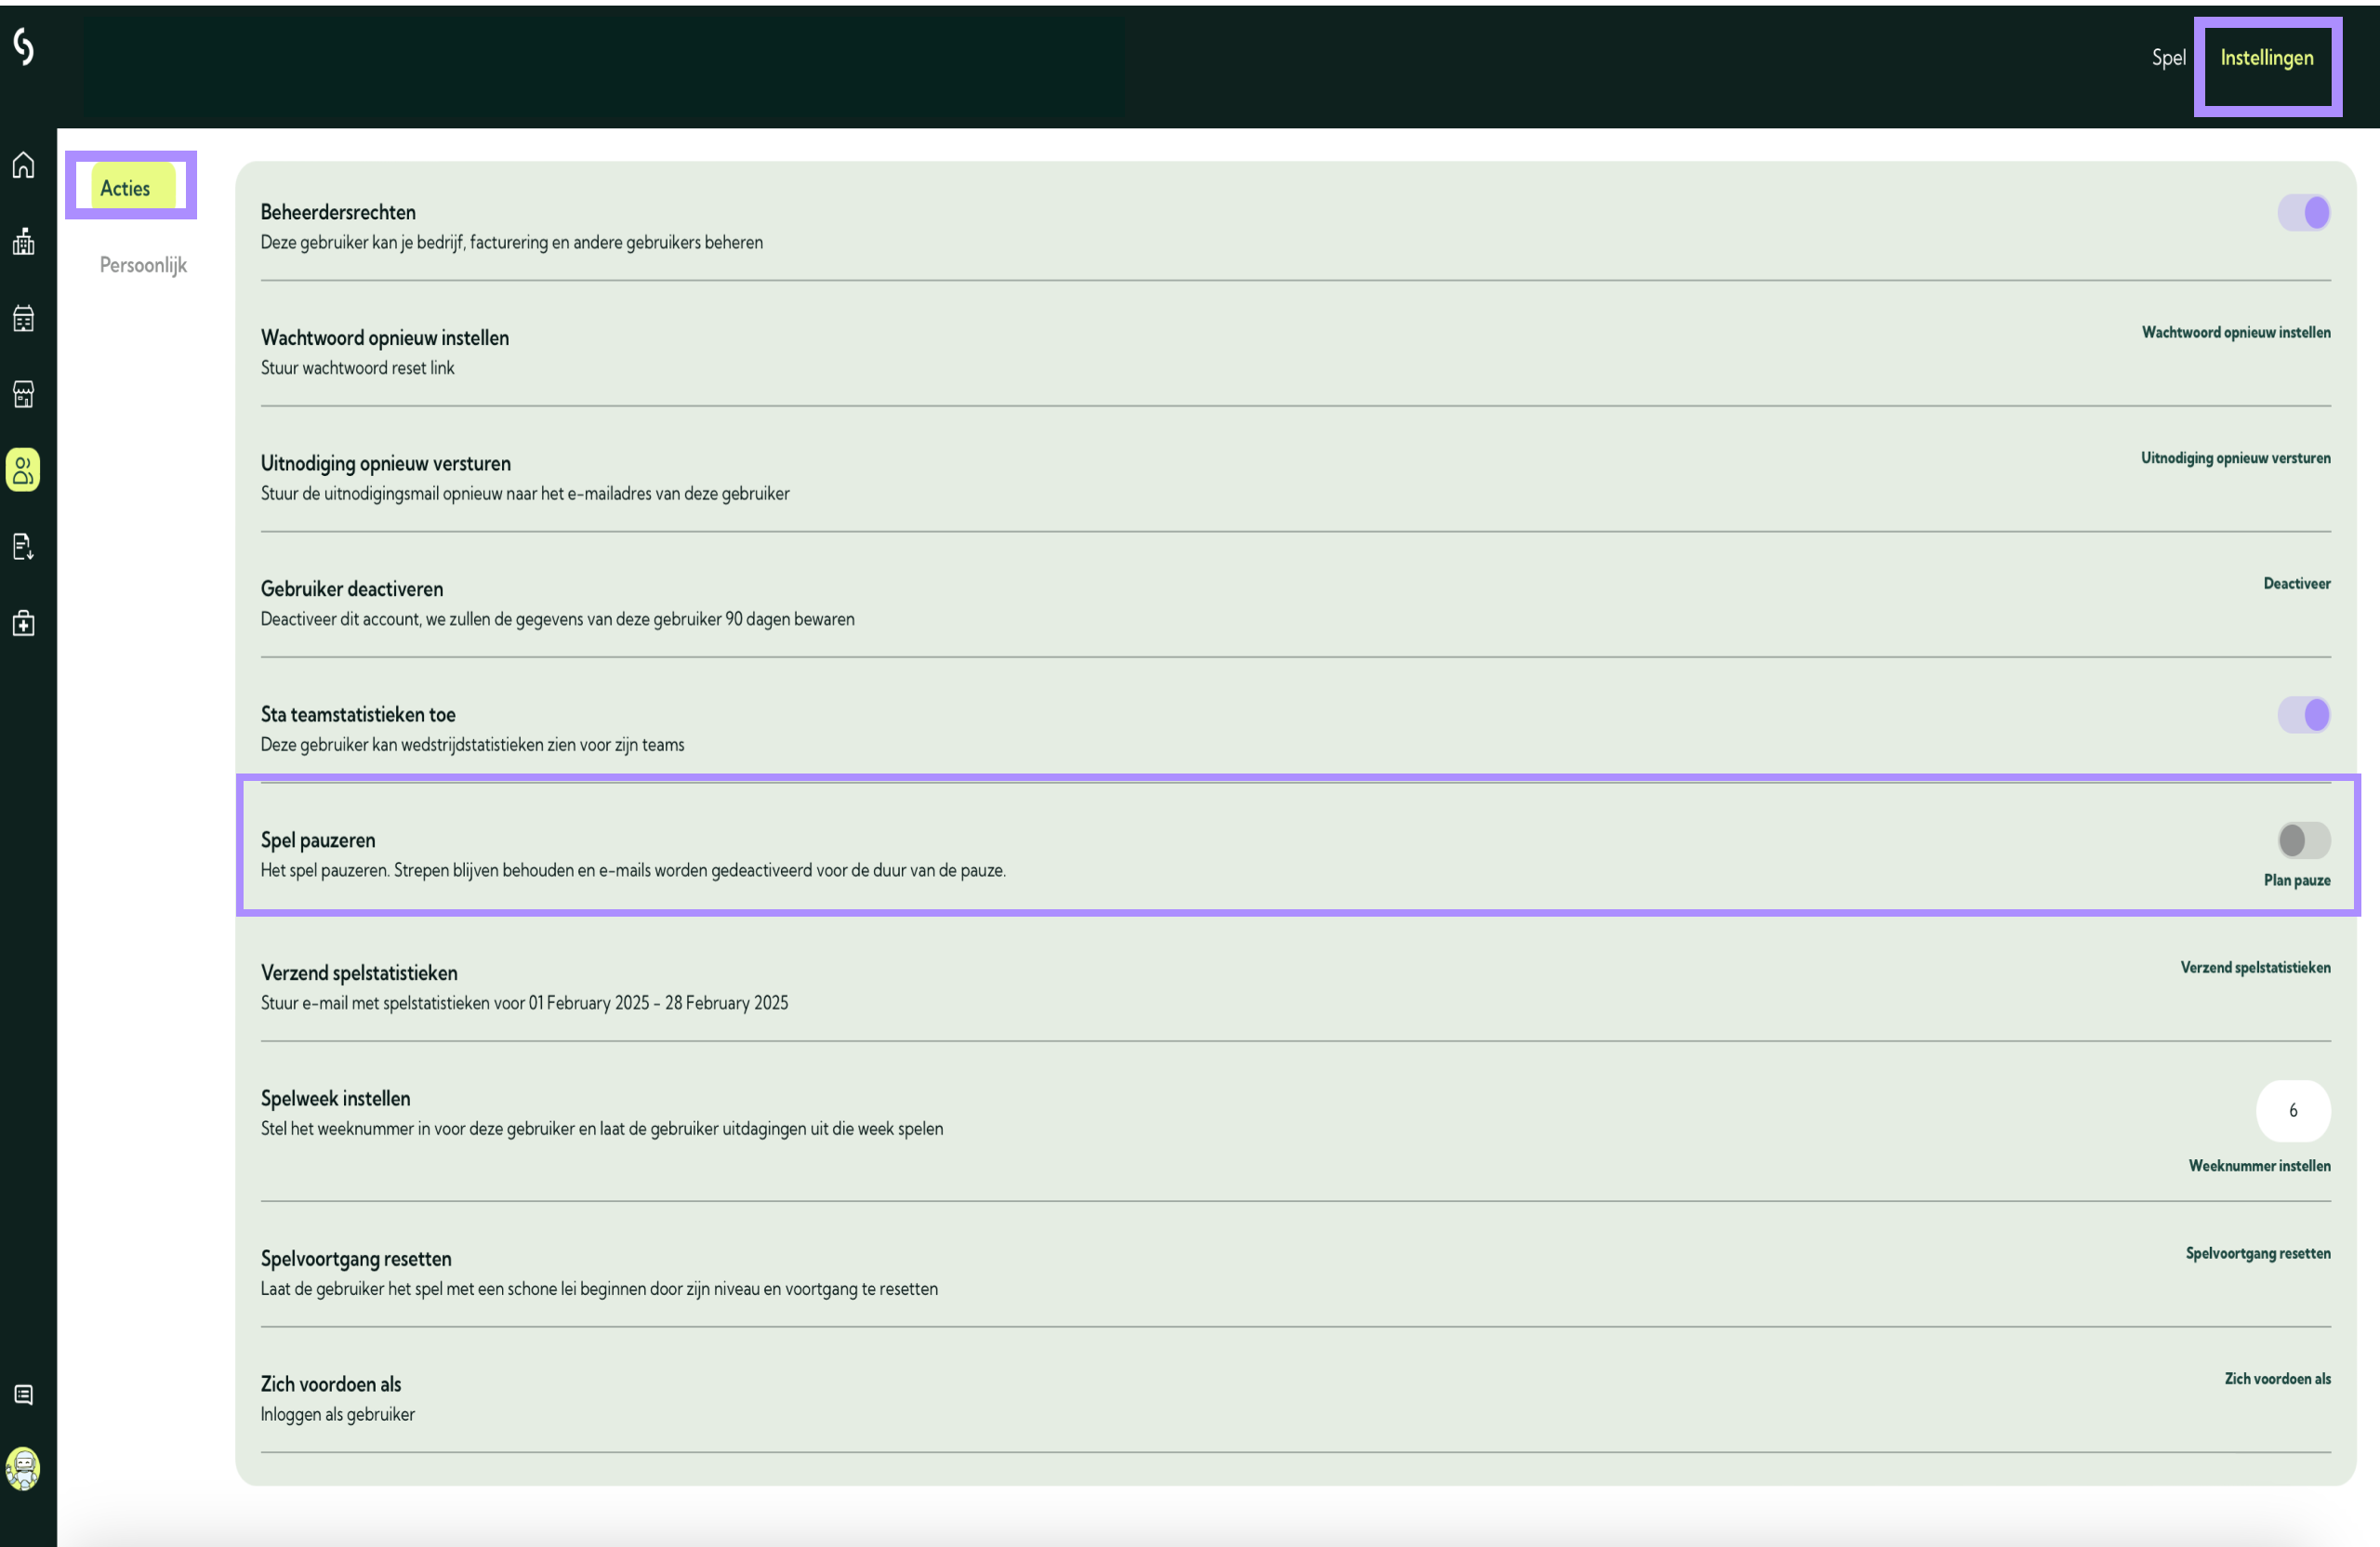Click the Verzend spelstatistieken action link
Screen dimensions: 2380x1547
[2255, 968]
